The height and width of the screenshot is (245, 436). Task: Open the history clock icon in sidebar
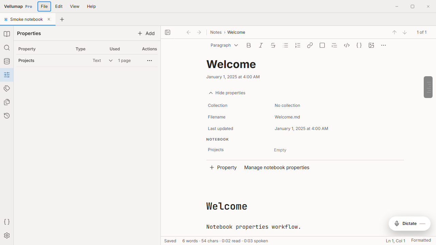coord(7,116)
